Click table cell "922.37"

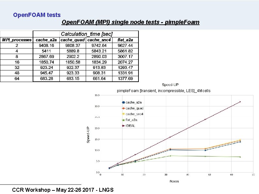(73, 67)
